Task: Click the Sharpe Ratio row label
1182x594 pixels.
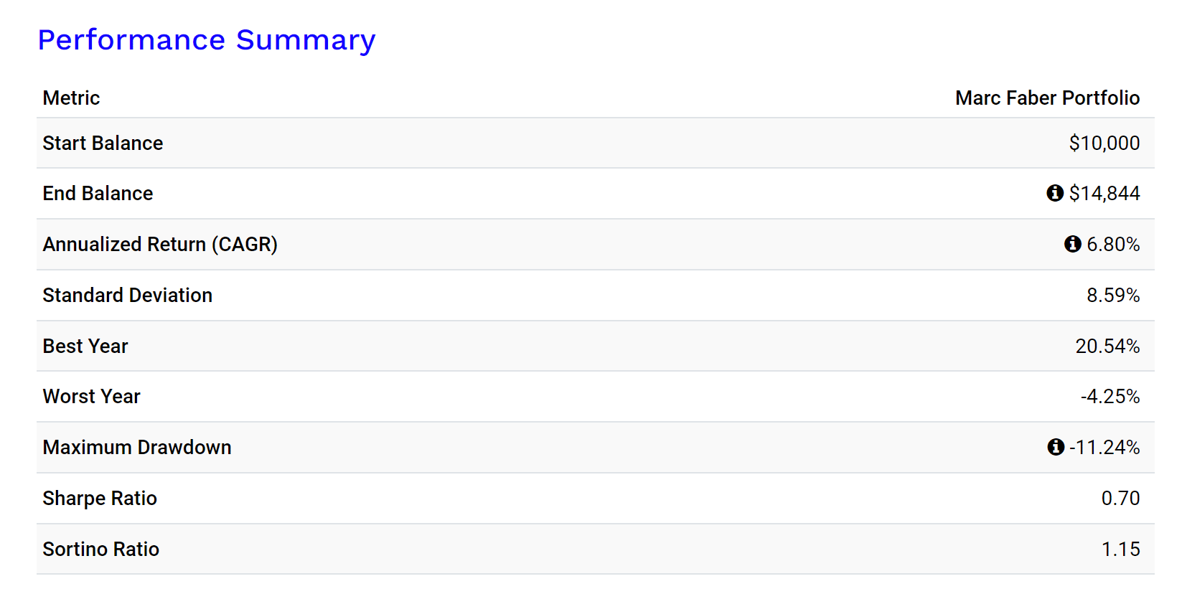Action: (x=100, y=499)
